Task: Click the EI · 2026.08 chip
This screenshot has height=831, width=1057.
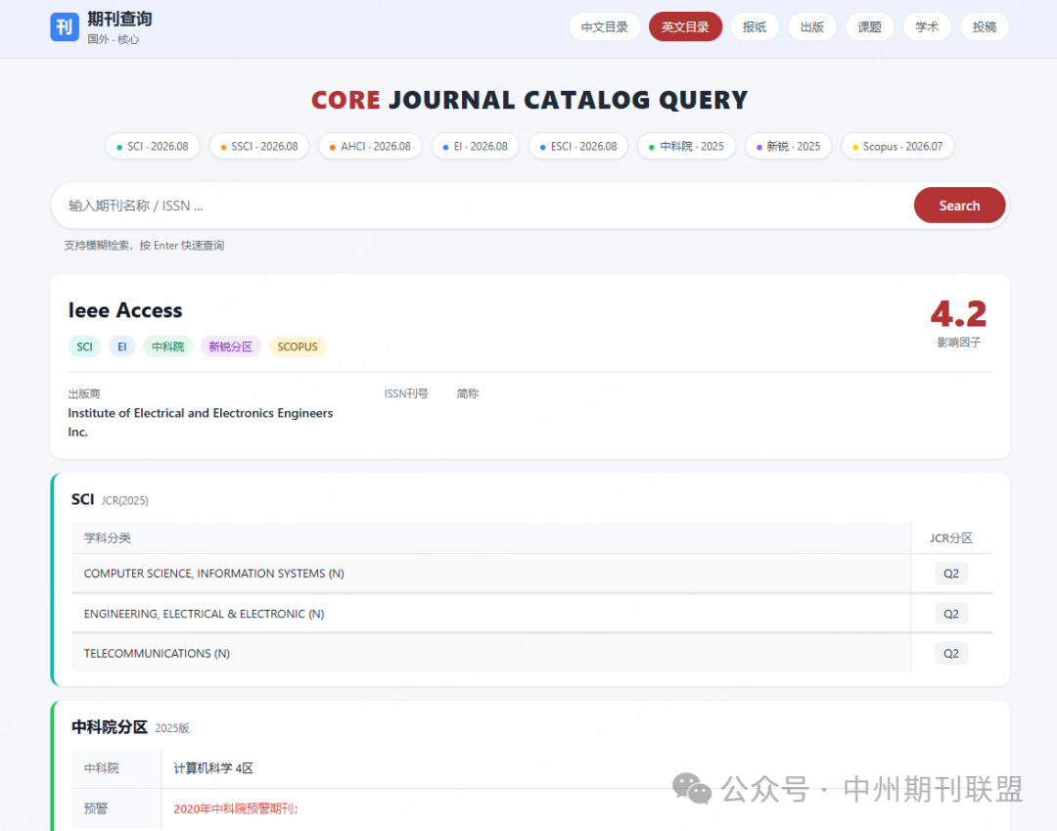Action: coord(476,146)
